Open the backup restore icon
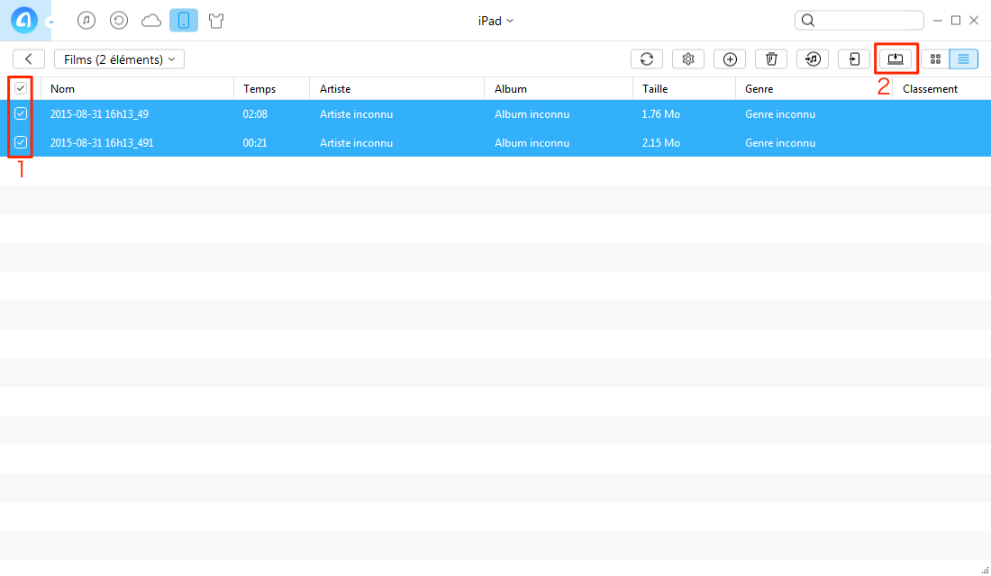This screenshot has height=576, width=991. [119, 21]
